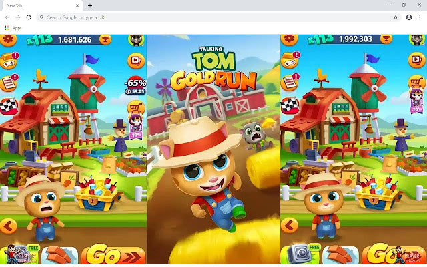Open trophy leaderboard beside score 1,992,303

tap(386, 39)
